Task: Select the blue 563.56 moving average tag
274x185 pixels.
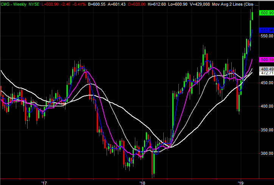Action: (x=267, y=30)
